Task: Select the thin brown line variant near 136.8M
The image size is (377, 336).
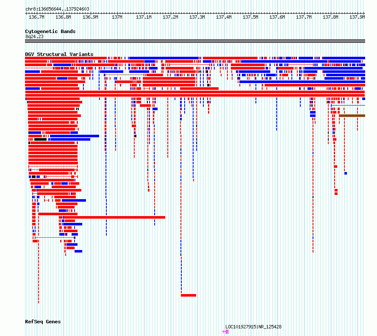Action: point(55,238)
